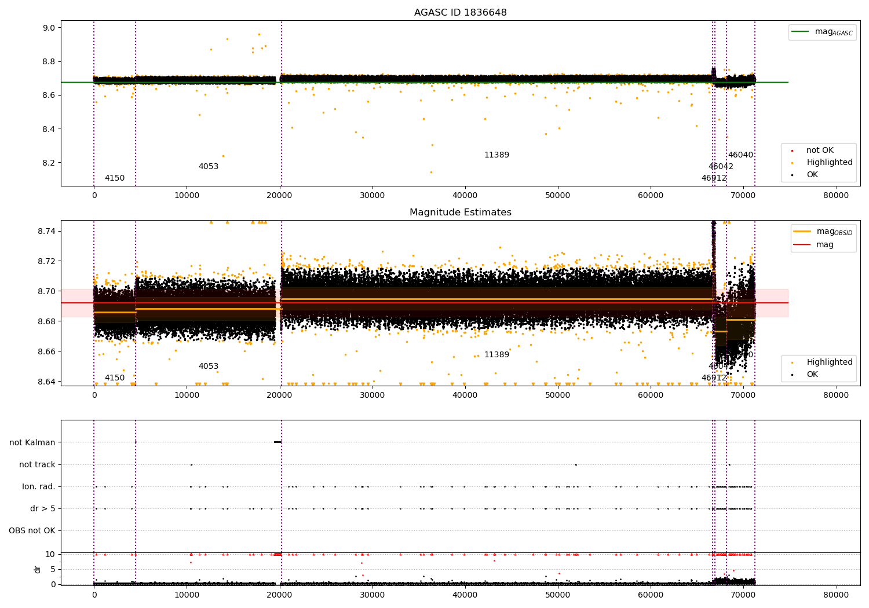Viewport: 869px width, 608px height.
Task: Click the 4053 label in top plot
Action: pyautogui.click(x=209, y=167)
